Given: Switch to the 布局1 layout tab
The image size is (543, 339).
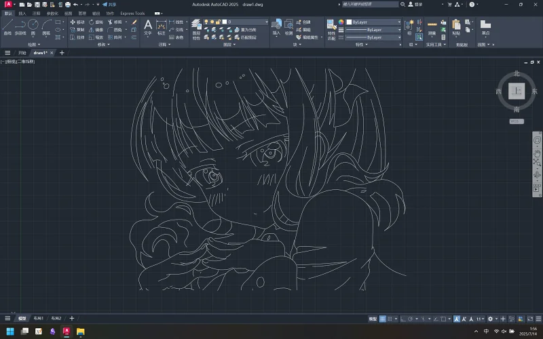Looking at the screenshot, I should coord(38,318).
